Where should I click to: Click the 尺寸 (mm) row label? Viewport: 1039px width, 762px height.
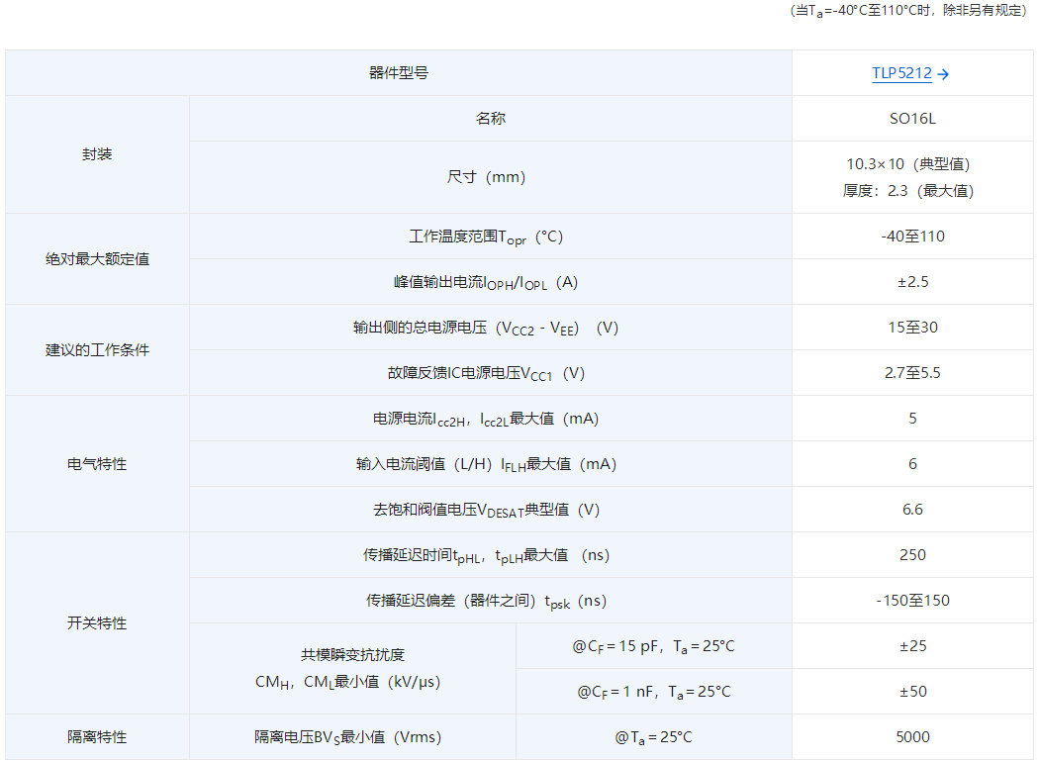click(486, 177)
